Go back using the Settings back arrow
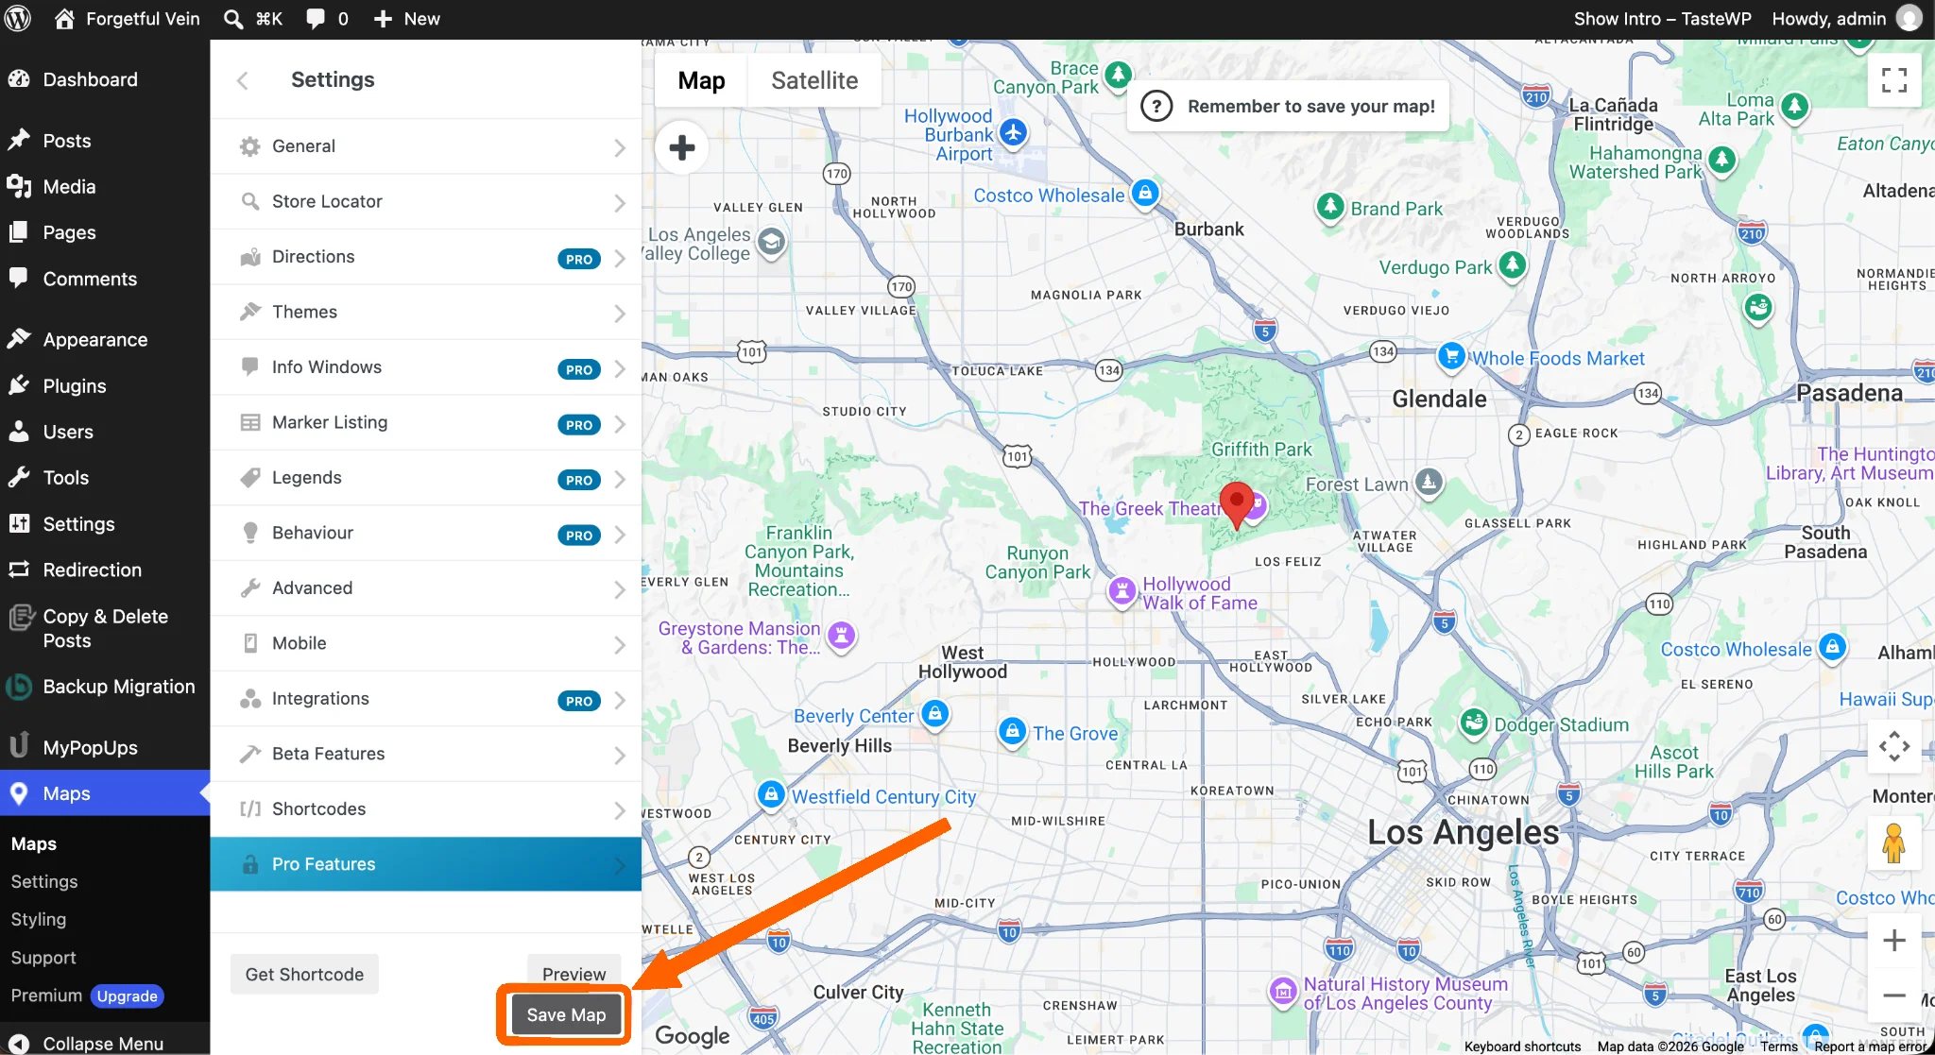This screenshot has width=1935, height=1055. (x=243, y=80)
